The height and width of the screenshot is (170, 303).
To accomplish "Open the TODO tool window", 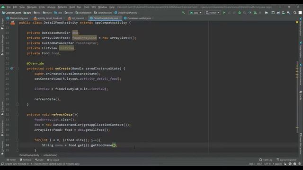I will (x=11, y=160).
